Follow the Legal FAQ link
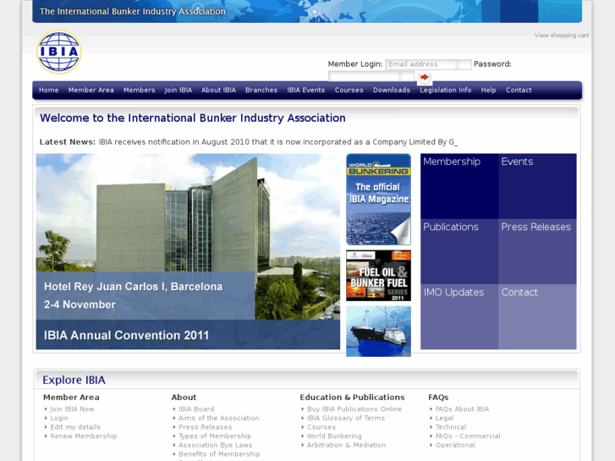Viewport: 615px width, 461px height. click(x=444, y=418)
